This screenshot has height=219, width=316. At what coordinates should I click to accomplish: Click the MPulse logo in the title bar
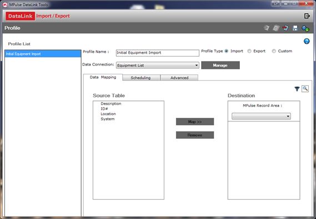pos(5,4)
